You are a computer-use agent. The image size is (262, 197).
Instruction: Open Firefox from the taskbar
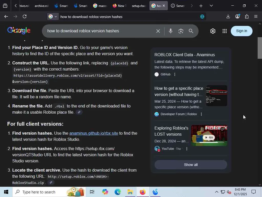[143, 192]
